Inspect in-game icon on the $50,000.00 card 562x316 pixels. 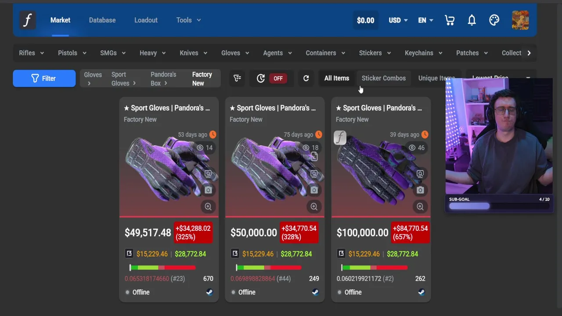coord(314,174)
